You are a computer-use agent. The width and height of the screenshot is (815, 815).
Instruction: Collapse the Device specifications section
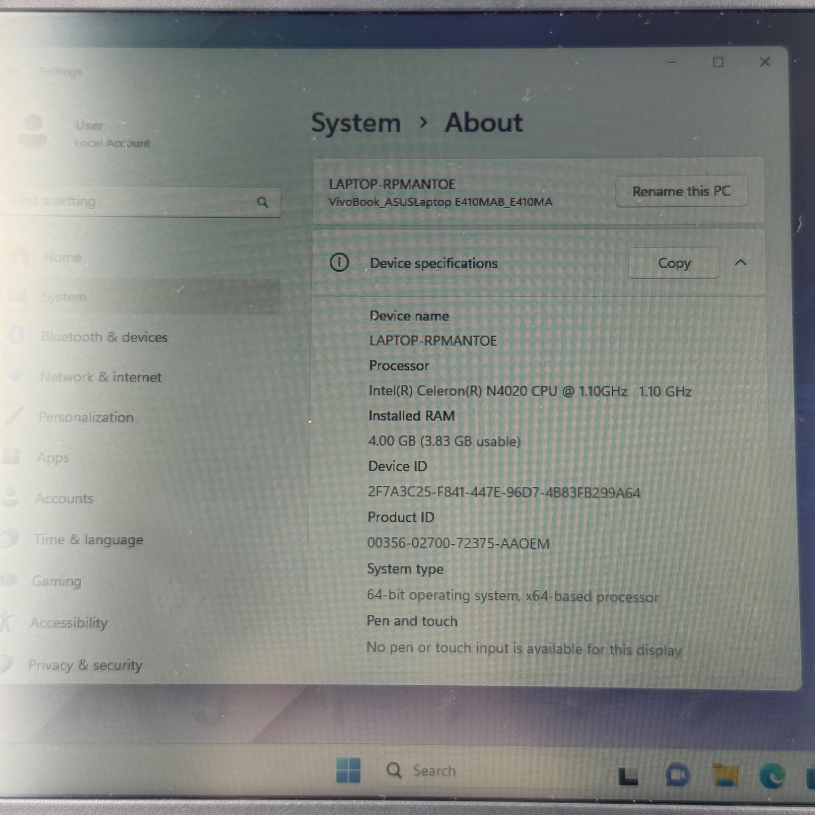click(741, 263)
